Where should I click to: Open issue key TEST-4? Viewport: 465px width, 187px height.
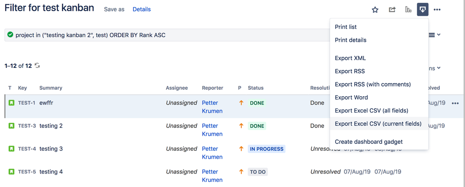click(27, 149)
